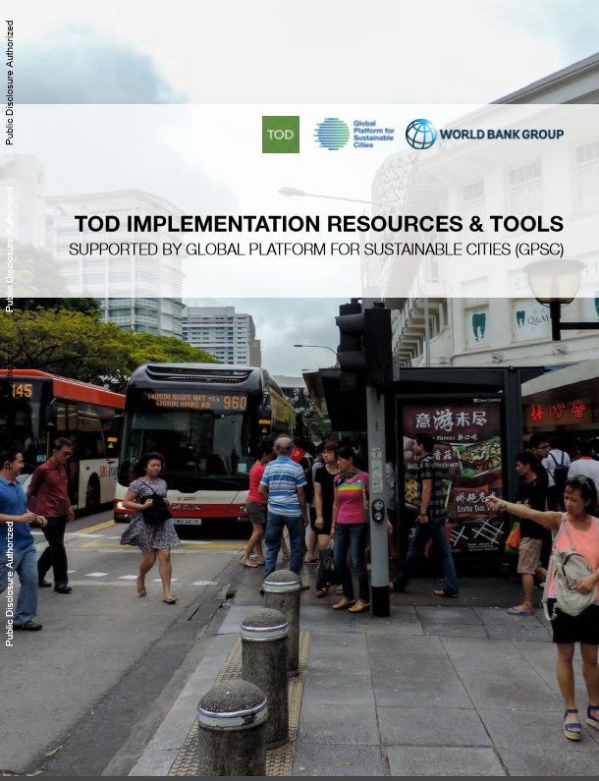Image resolution: width=599 pixels, height=781 pixels.
Task: Click the bottom Public Disclosure Authorized label
Action: [x=10, y=583]
